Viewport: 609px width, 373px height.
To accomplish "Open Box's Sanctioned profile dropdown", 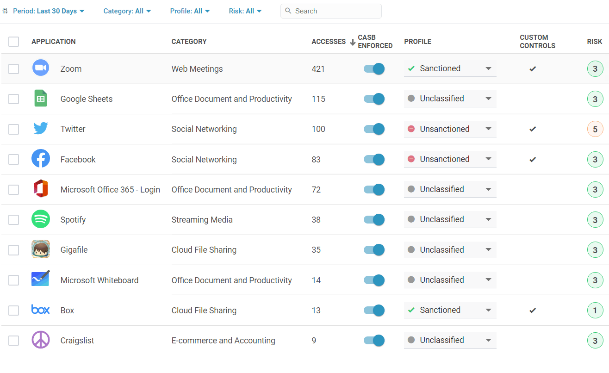I will tap(450, 310).
